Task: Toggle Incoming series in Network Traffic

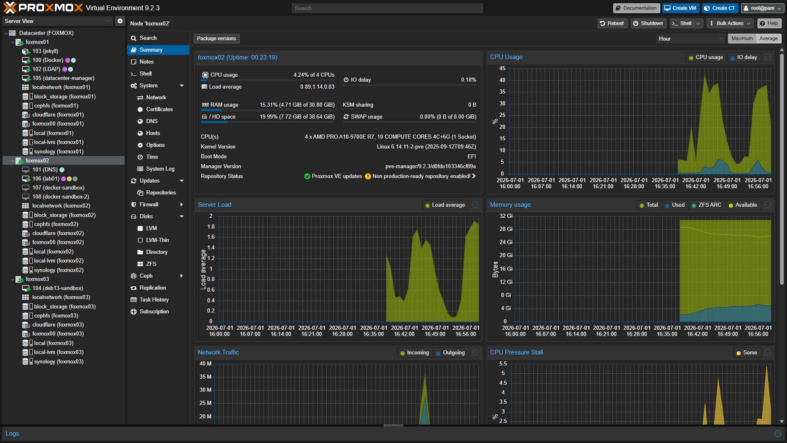Action: 414,353
